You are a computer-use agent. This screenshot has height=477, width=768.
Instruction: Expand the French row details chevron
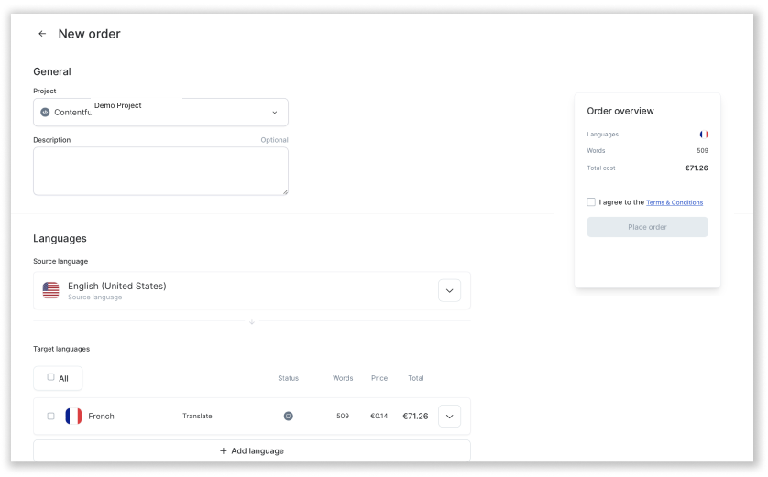coord(450,417)
